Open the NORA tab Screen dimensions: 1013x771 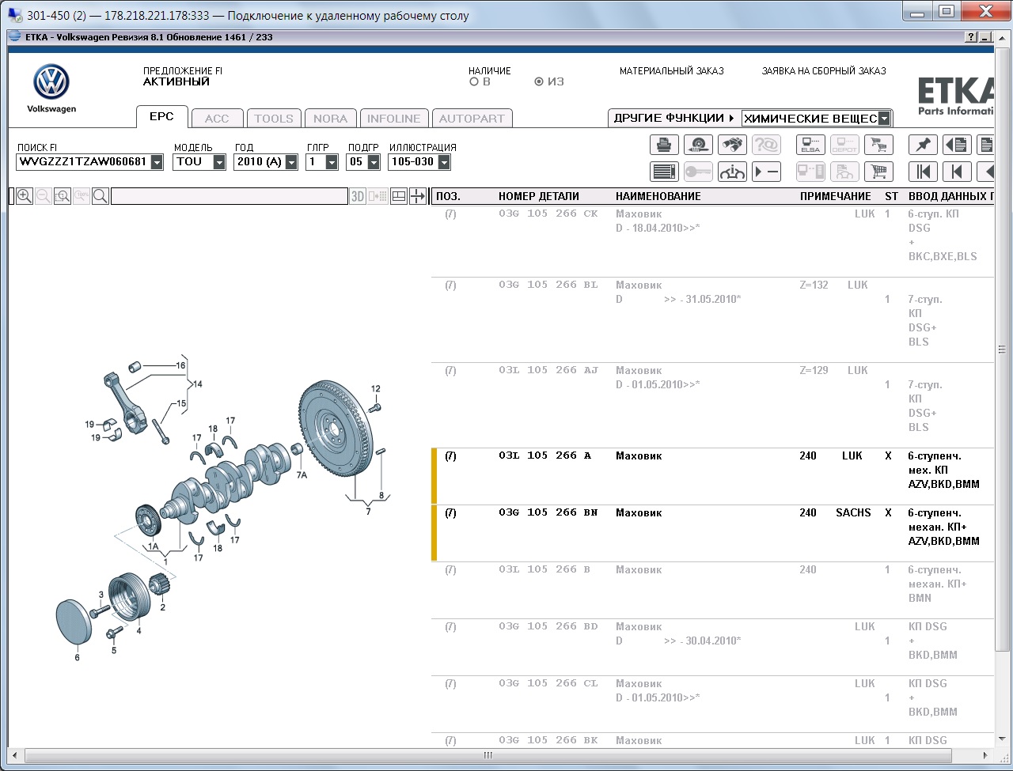pos(330,119)
